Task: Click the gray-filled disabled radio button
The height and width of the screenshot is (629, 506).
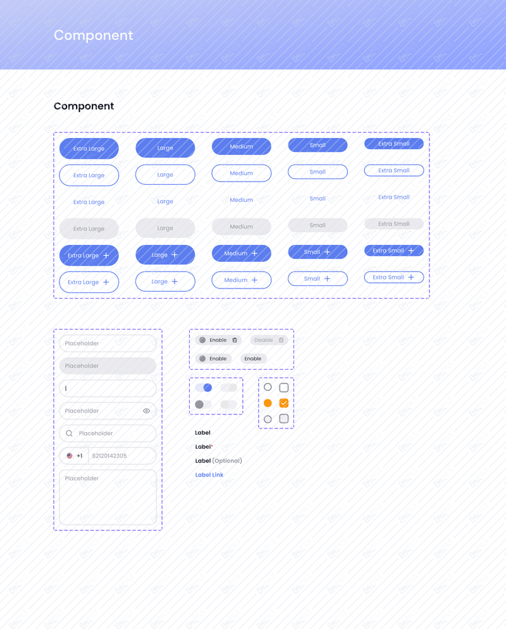Action: pos(268,419)
